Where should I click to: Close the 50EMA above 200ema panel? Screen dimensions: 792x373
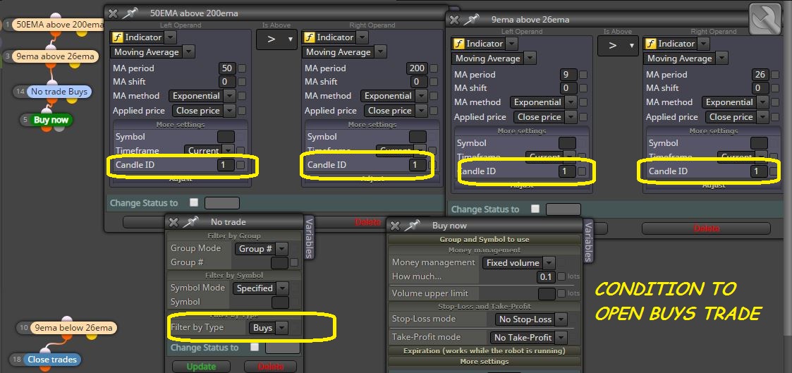coord(113,13)
